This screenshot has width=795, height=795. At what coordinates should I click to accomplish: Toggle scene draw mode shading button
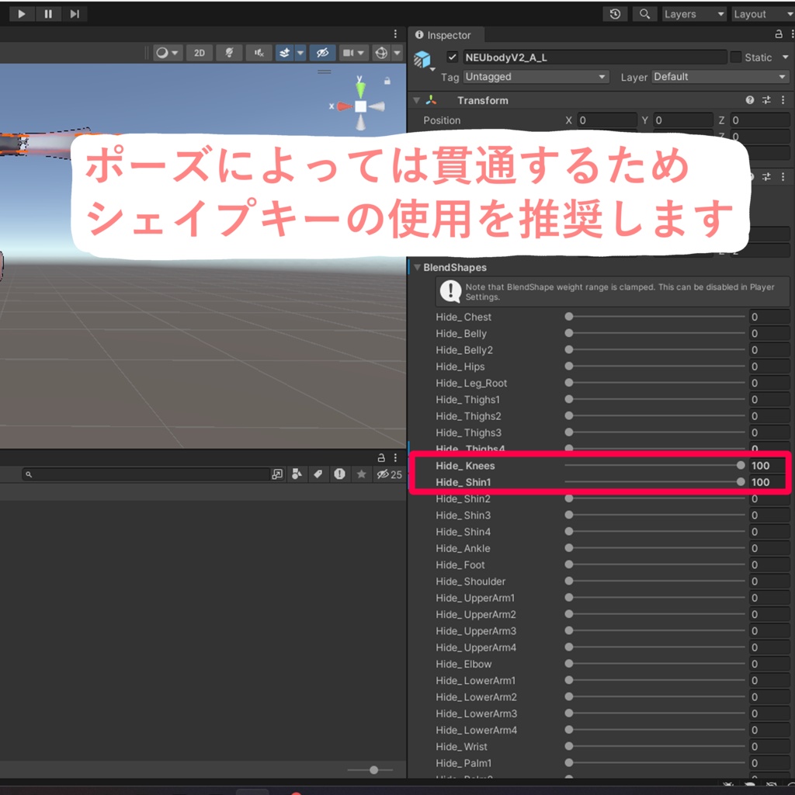click(x=168, y=53)
